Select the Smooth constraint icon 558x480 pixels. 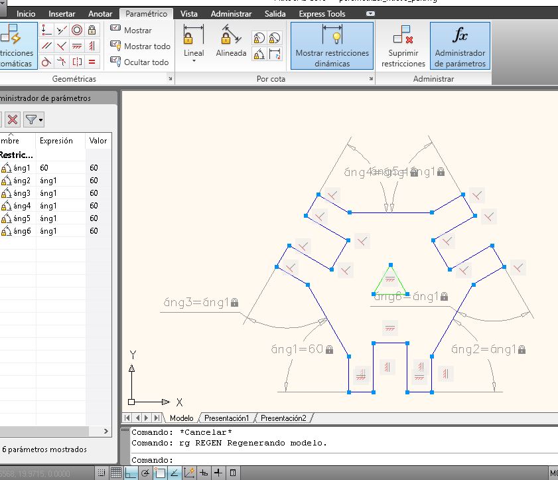(x=62, y=62)
